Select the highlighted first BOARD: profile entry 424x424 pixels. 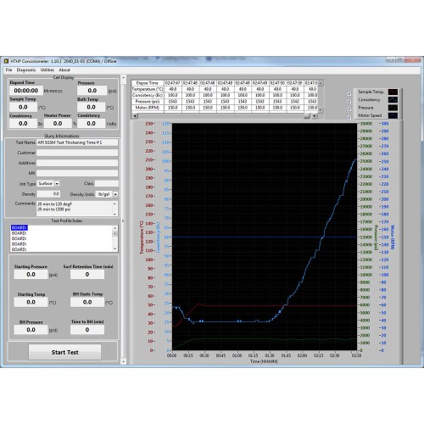[x=20, y=227]
